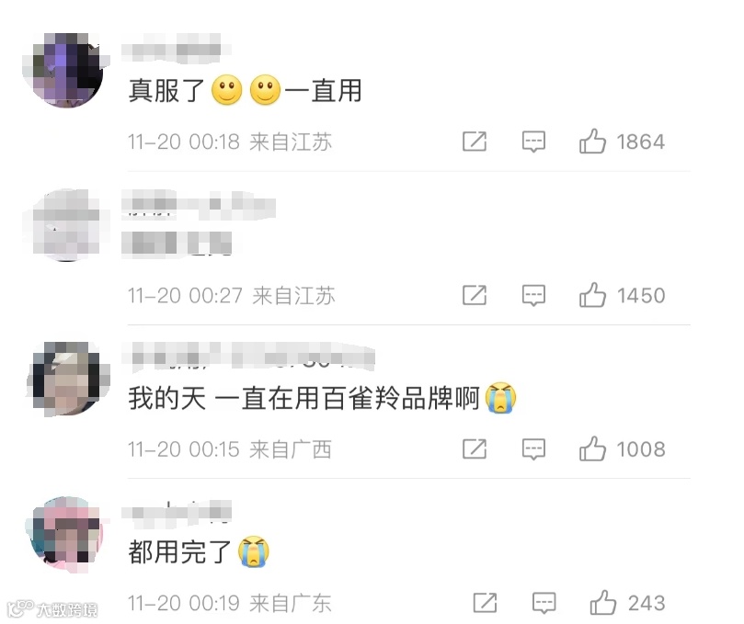Open the username above 我的天 comment
Image resolution: width=744 pixels, height=624 pixels.
point(248,357)
